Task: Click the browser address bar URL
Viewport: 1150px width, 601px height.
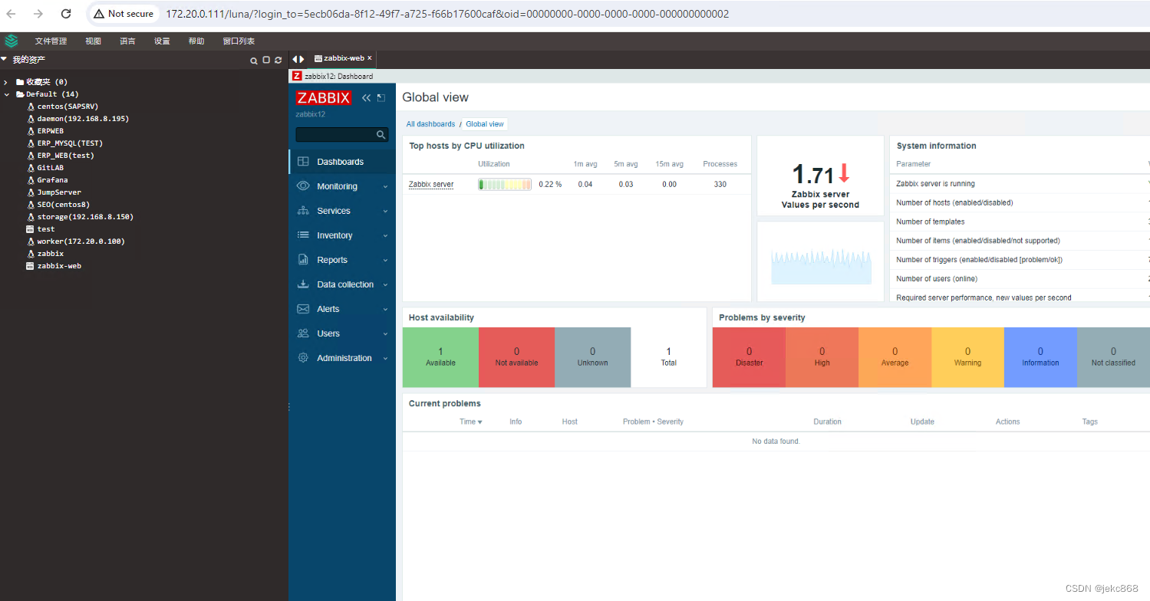Action: [447, 14]
